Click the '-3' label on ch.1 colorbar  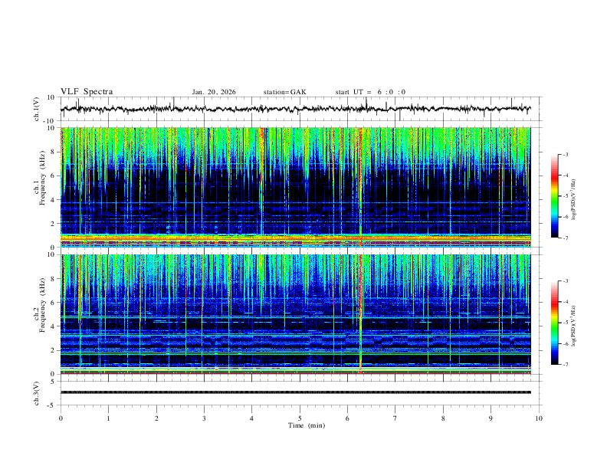(x=565, y=154)
